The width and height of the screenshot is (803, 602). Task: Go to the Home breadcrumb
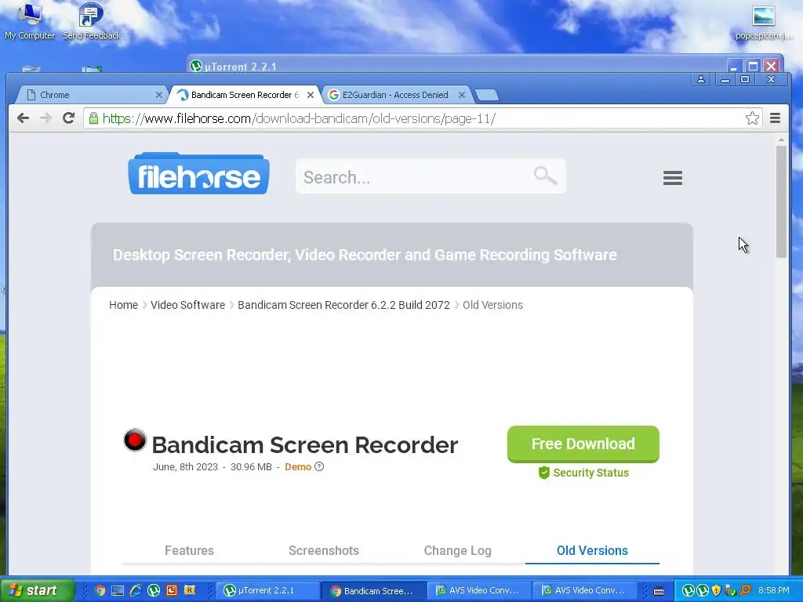(123, 305)
